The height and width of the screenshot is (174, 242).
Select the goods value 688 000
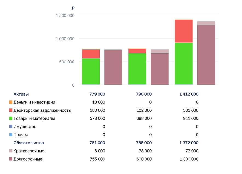(144, 118)
